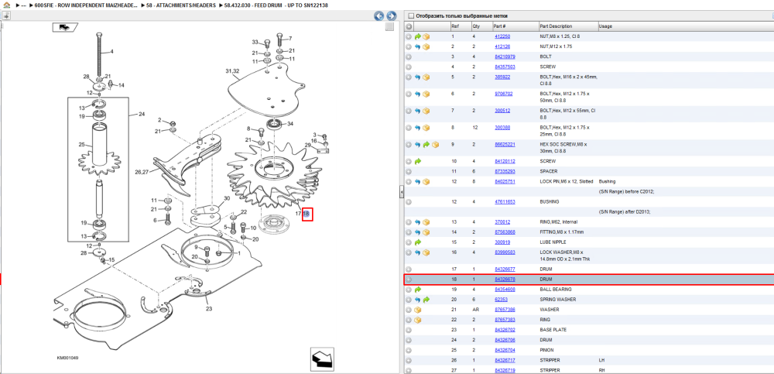The height and width of the screenshot is (374, 774).
Task: Click the circle icon on highlighted DRUM row 18
Action: click(x=409, y=280)
